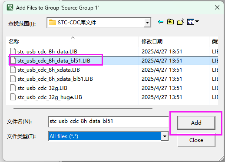Select stc_usb_cdc_8h_xdata.LIB in the list

pos(49,70)
